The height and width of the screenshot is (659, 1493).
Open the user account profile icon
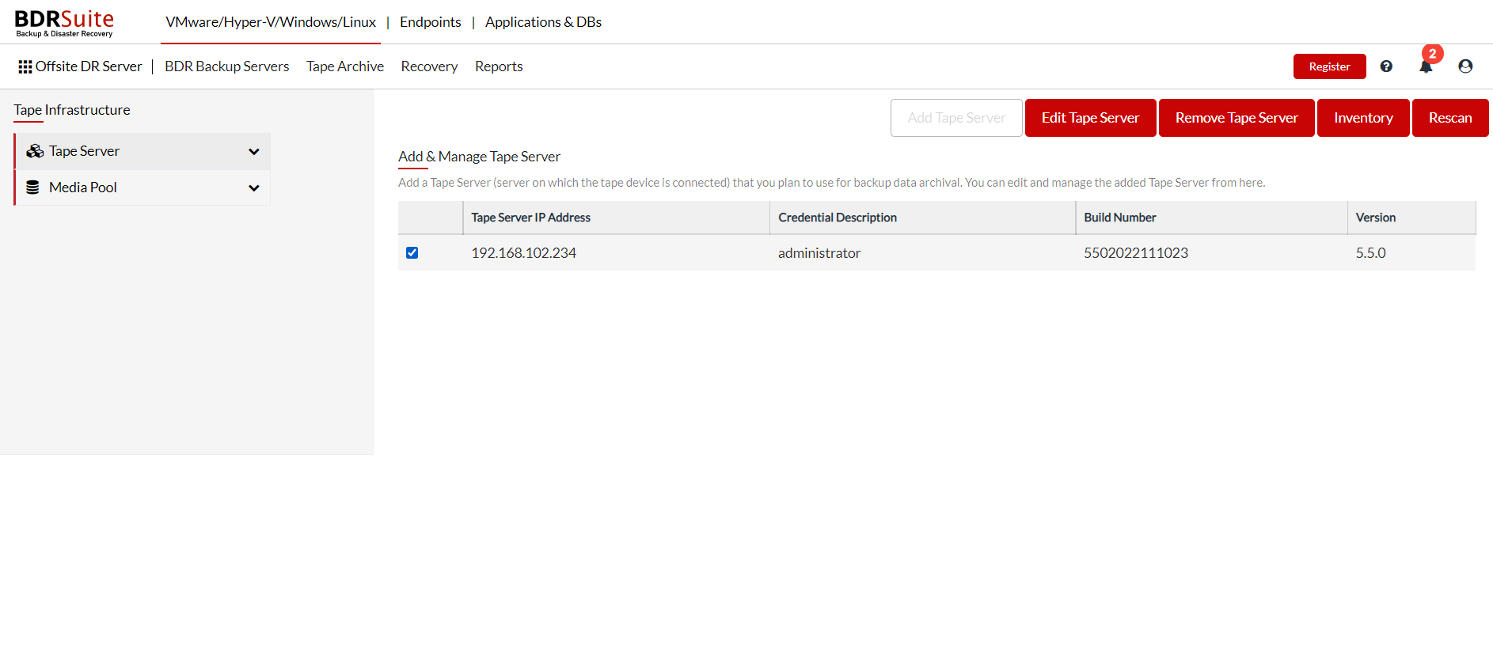click(1465, 66)
